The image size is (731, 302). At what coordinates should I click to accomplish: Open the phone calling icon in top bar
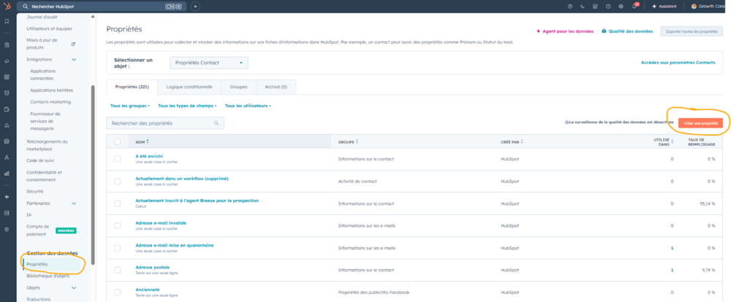(x=583, y=7)
